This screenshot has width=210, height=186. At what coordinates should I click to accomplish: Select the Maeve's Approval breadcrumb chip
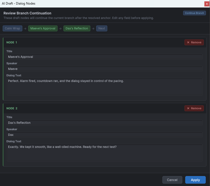click(43, 28)
